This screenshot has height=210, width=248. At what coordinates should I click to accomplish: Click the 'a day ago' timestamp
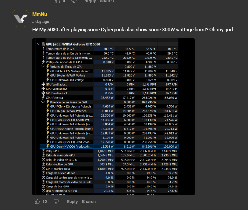pyautogui.click(x=41, y=22)
